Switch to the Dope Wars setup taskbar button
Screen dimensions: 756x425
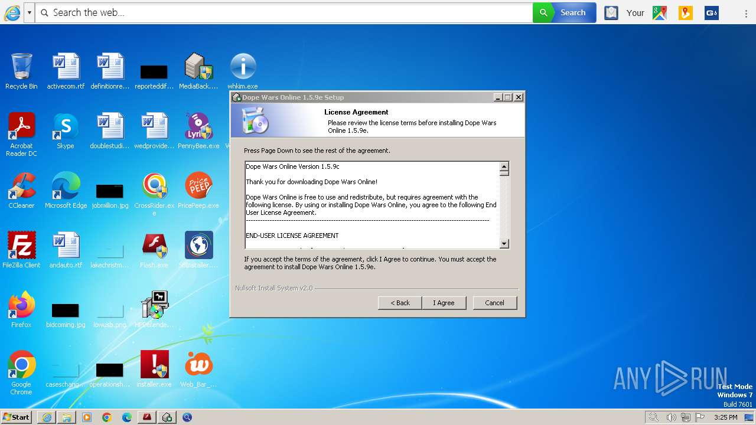tap(167, 417)
